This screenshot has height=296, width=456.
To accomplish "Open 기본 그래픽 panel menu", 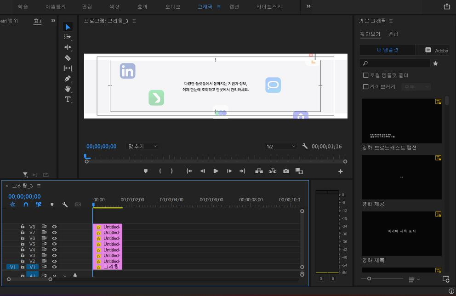I will coord(391,21).
